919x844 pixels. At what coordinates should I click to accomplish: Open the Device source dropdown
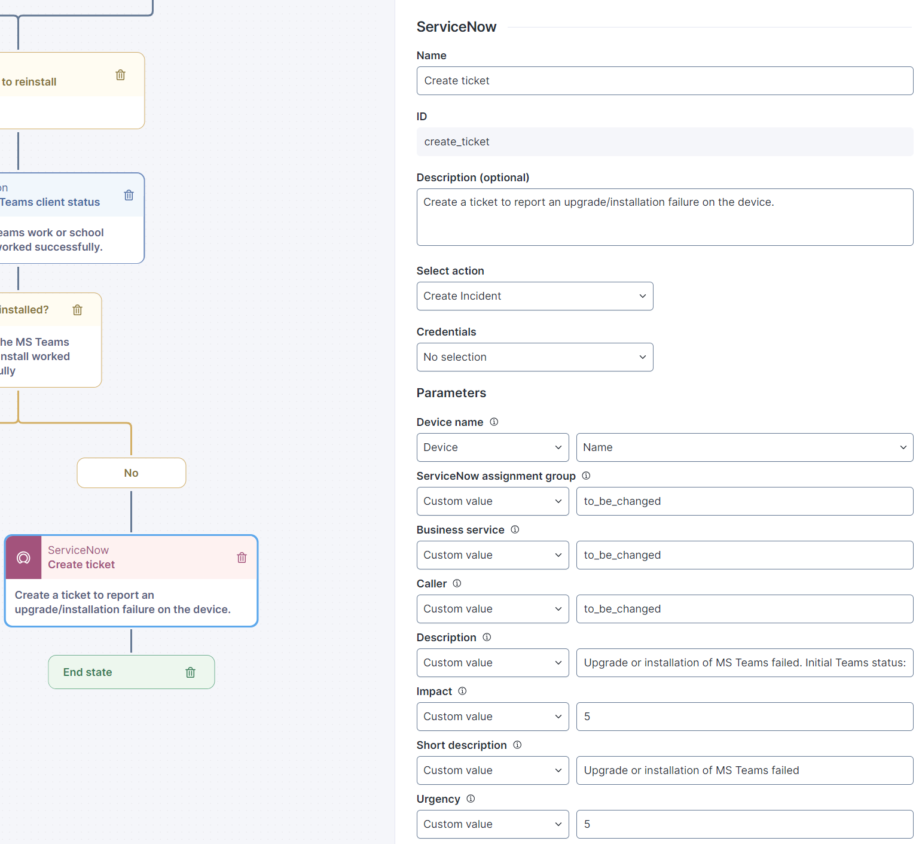(493, 447)
